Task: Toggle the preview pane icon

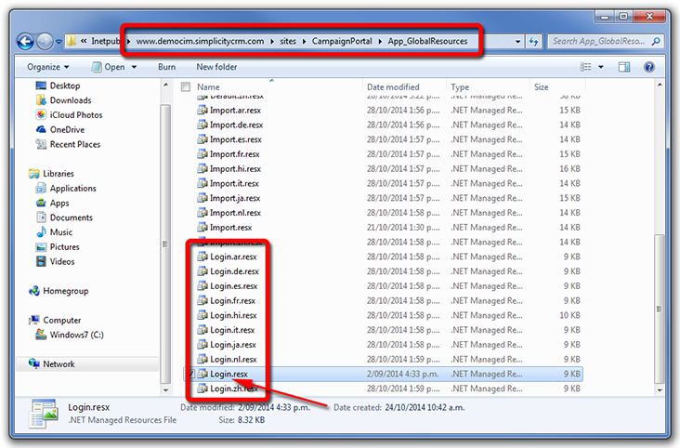Action: pos(624,67)
